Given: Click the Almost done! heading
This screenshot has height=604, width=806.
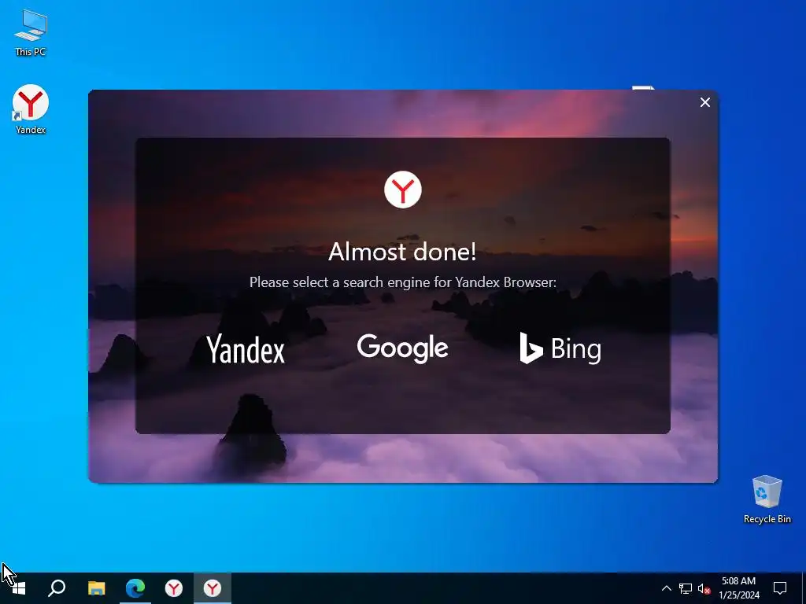Looking at the screenshot, I should click(x=402, y=252).
